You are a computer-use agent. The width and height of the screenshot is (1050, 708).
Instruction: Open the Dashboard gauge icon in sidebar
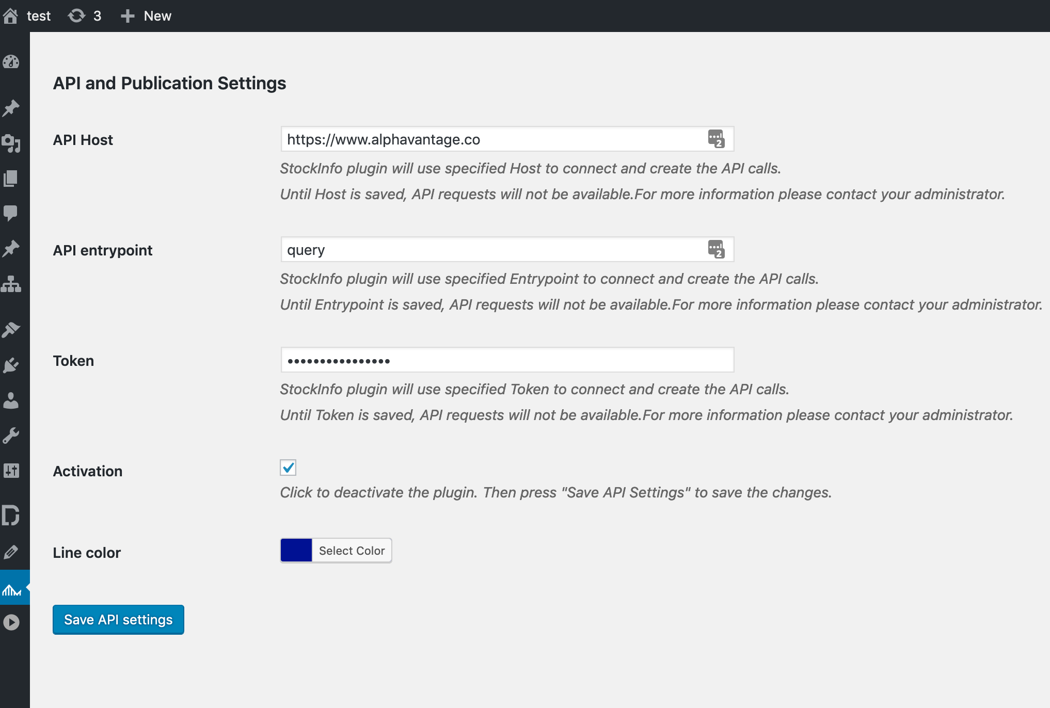click(11, 62)
